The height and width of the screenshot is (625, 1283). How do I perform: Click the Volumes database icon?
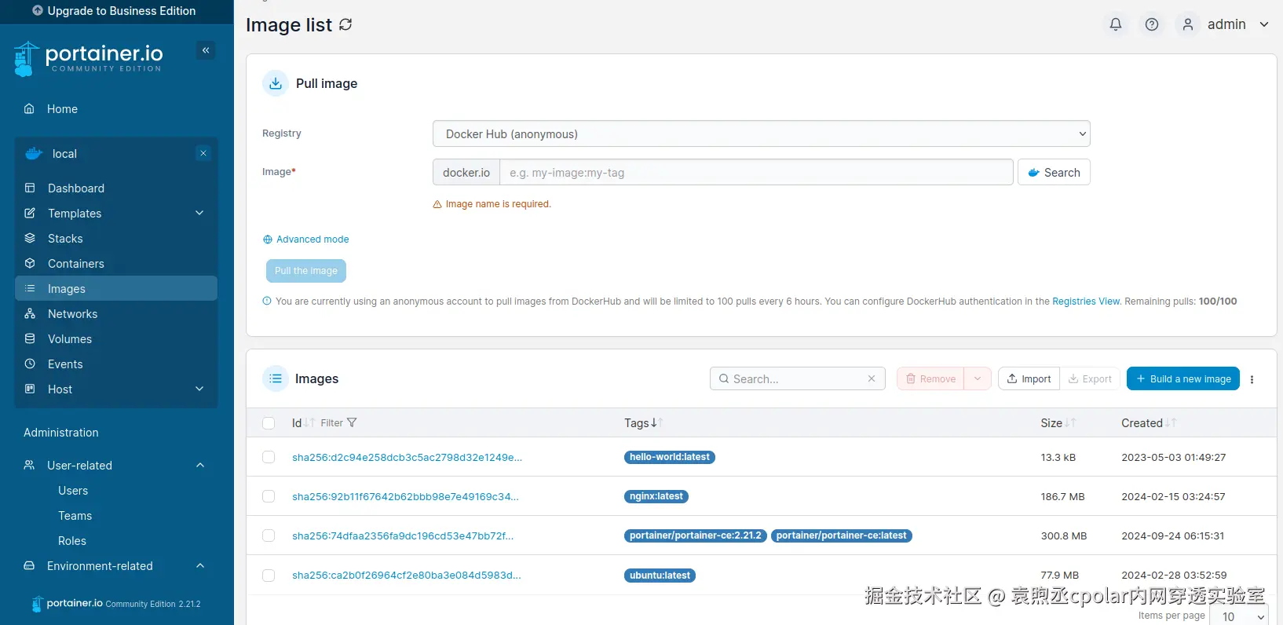click(30, 338)
